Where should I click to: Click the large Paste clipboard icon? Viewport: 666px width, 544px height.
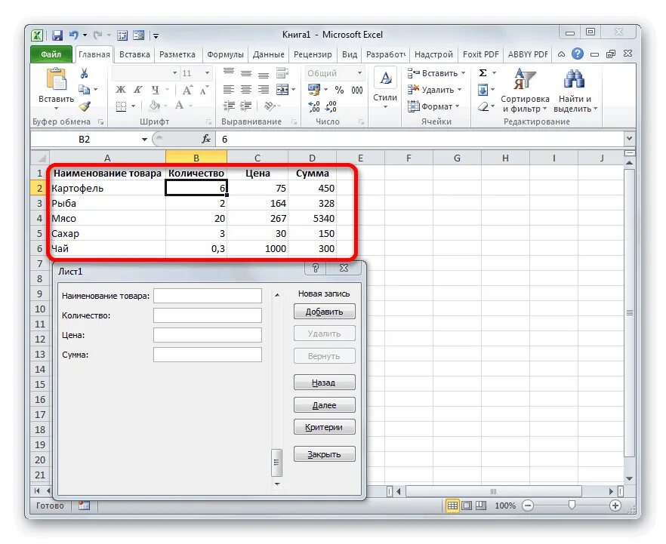pos(57,79)
